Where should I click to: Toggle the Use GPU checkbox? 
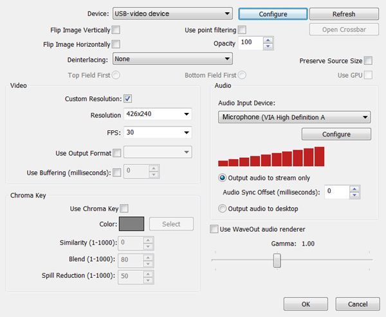point(368,75)
